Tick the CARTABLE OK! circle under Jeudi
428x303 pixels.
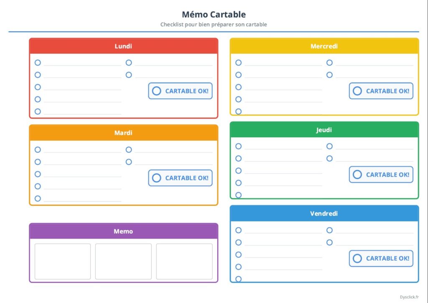[357, 175]
